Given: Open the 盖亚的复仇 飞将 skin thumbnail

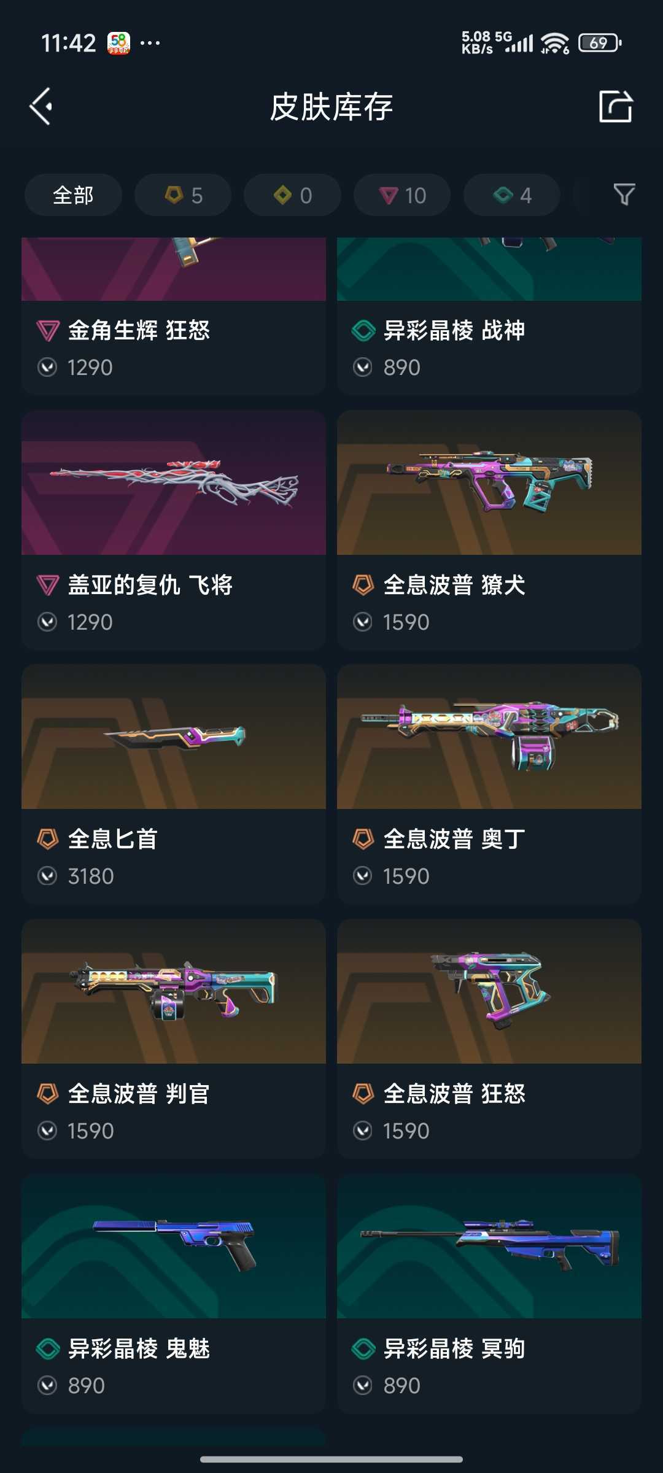Looking at the screenshot, I should 174,482.
